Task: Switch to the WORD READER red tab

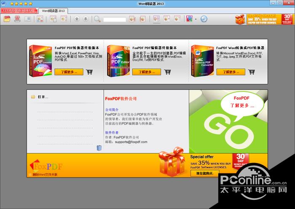Action: point(19,11)
